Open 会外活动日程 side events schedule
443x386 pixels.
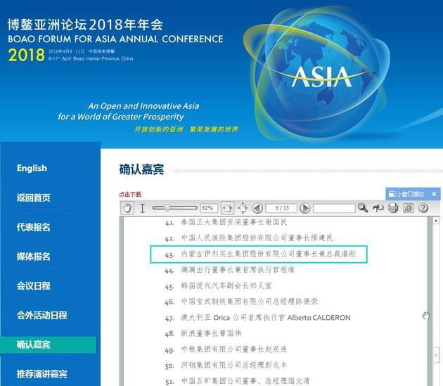coord(41,315)
